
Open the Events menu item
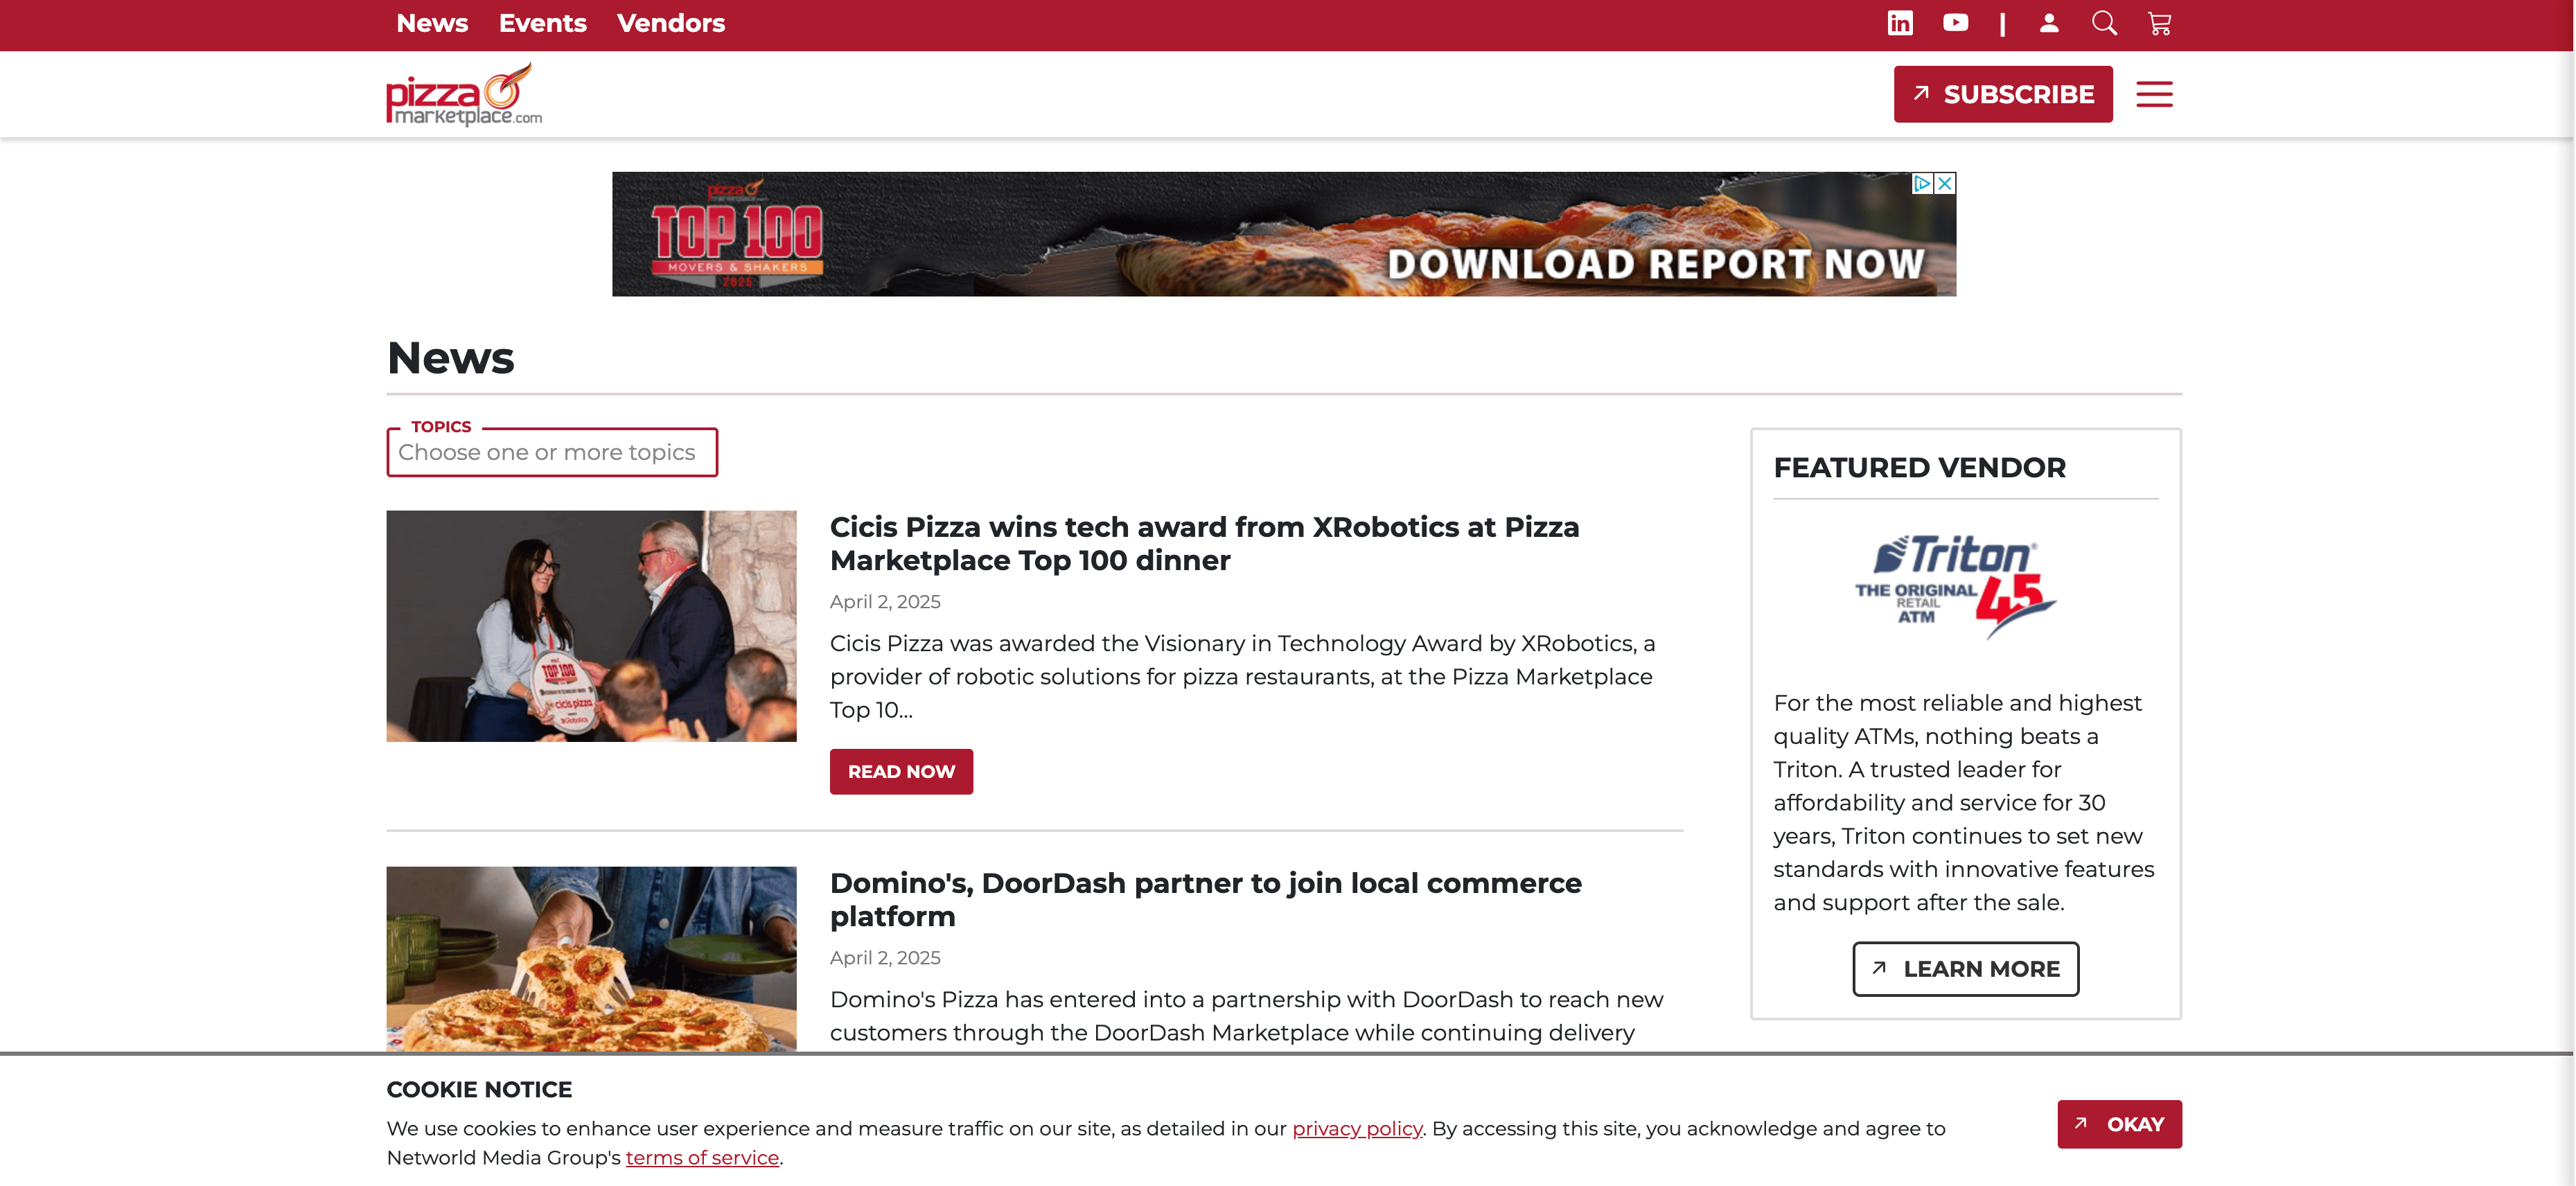pos(542,23)
